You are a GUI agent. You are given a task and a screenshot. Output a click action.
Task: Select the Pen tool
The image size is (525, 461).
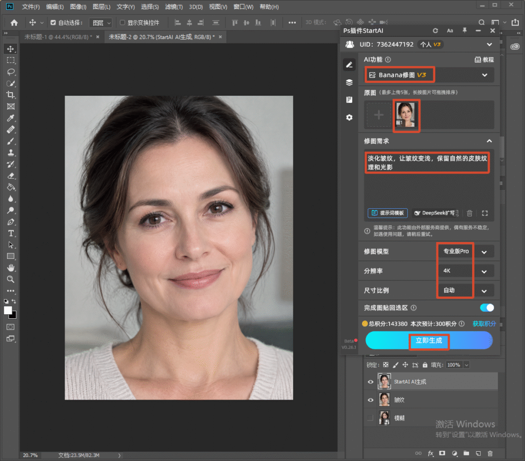click(11, 222)
